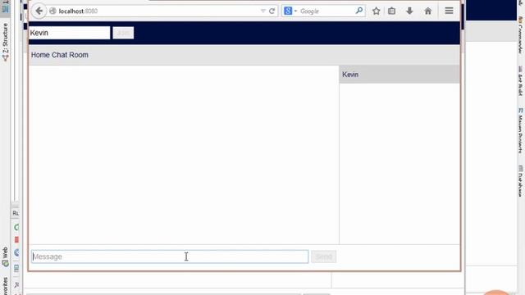
Task: Open the Firefox hamburger menu
Action: [449, 11]
